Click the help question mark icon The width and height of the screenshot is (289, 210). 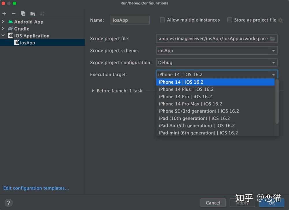tap(8, 202)
